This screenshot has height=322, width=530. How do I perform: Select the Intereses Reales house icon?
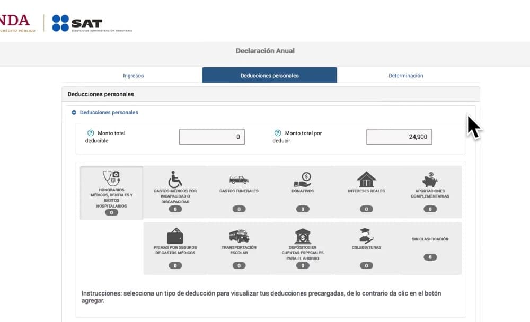click(x=366, y=180)
